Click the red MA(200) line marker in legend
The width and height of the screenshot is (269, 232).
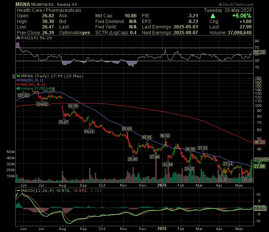click(x=18, y=85)
